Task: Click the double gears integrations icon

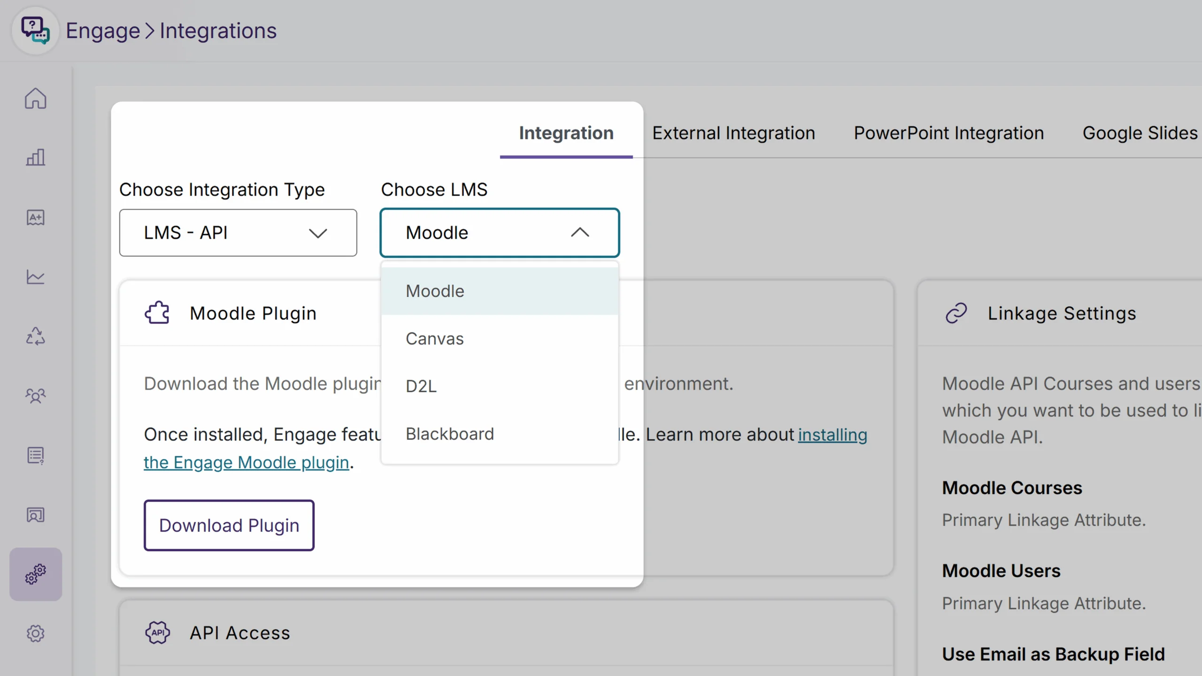Action: coord(35,574)
